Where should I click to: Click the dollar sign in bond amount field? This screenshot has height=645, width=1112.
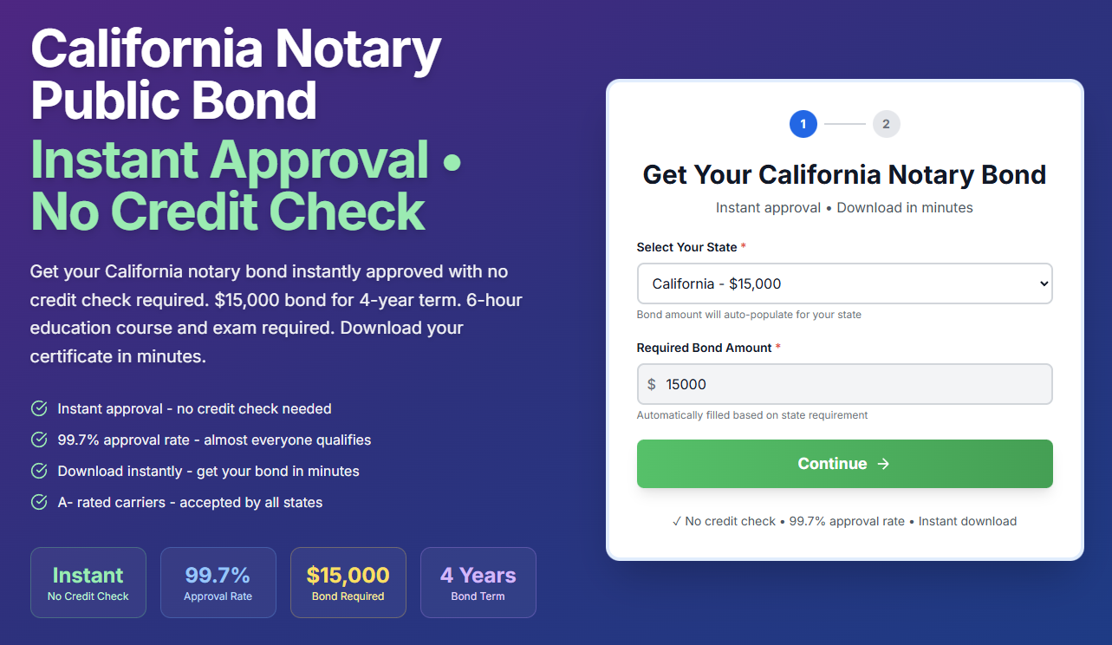[x=652, y=384]
